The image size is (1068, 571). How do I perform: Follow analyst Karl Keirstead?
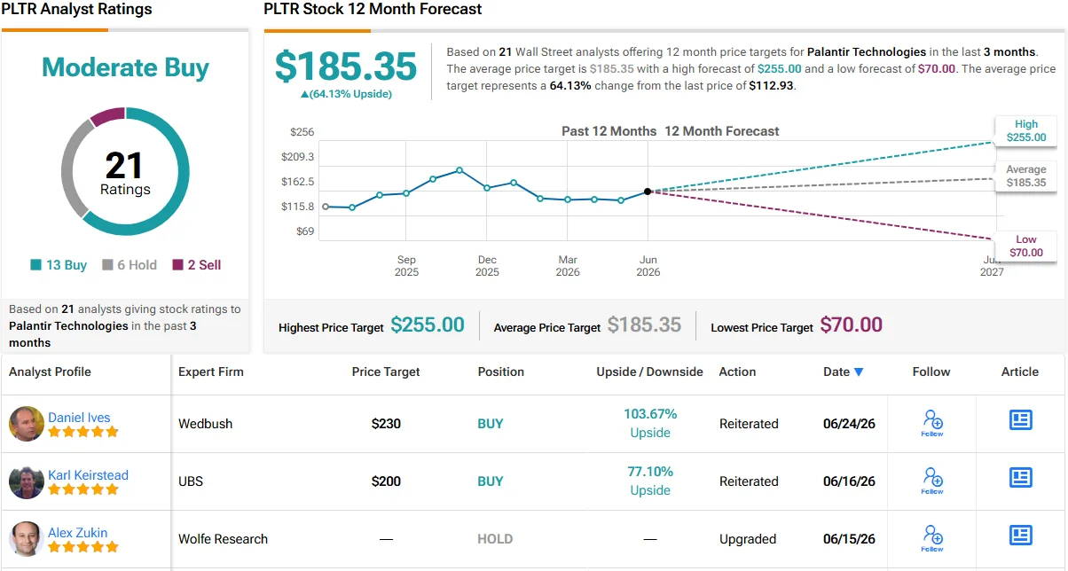931,481
